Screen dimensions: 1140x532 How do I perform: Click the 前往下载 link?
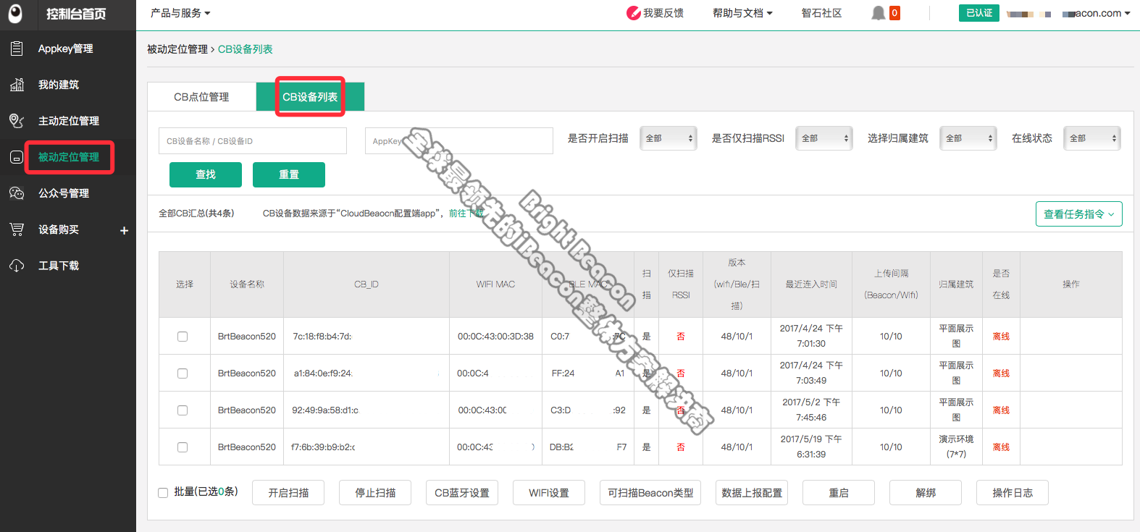tap(466, 214)
